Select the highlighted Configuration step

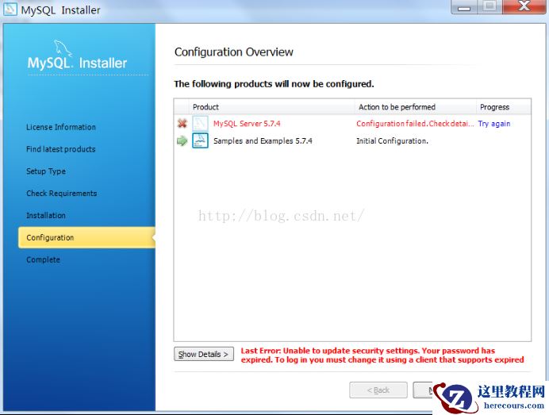click(86, 237)
